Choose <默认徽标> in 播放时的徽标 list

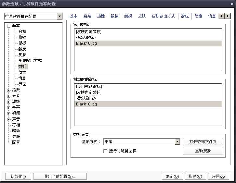coord(148,98)
